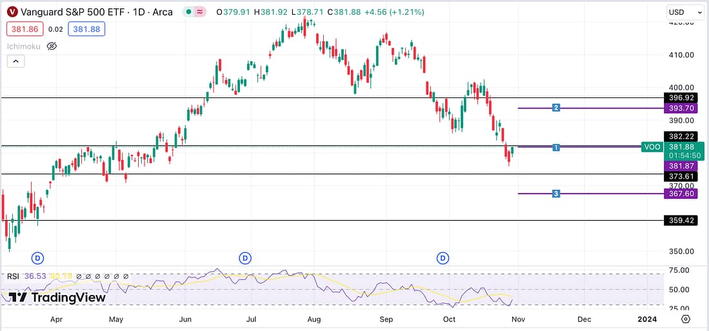Open chart settings gear in bottom-right corner
709x331 pixels.
pyautogui.click(x=686, y=319)
